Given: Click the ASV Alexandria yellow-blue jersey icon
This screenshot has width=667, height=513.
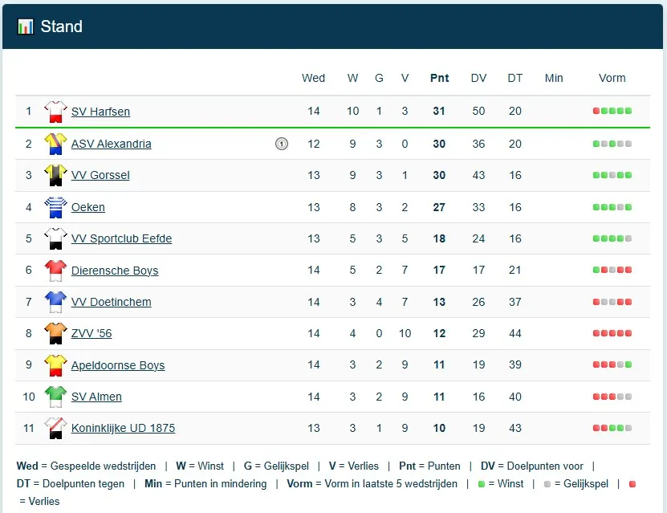Looking at the screenshot, I should tap(55, 144).
